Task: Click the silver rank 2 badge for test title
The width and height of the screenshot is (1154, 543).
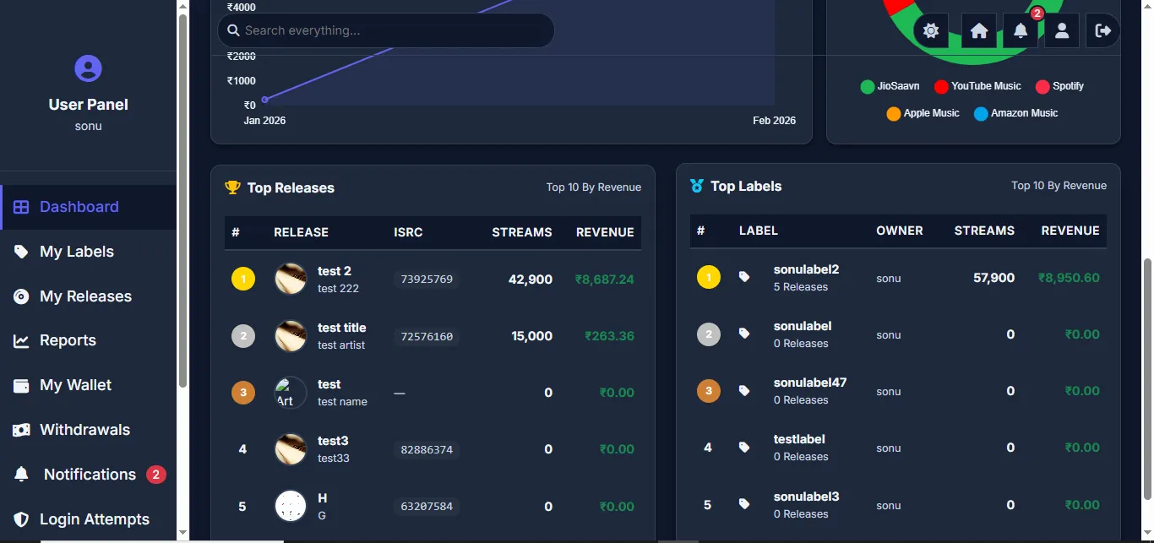Action: point(243,336)
